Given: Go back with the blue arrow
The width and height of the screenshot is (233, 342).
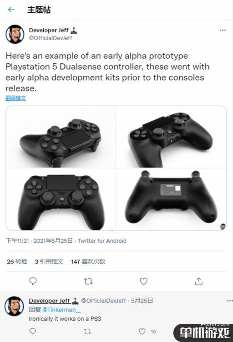Looking at the screenshot, I should click(11, 10).
